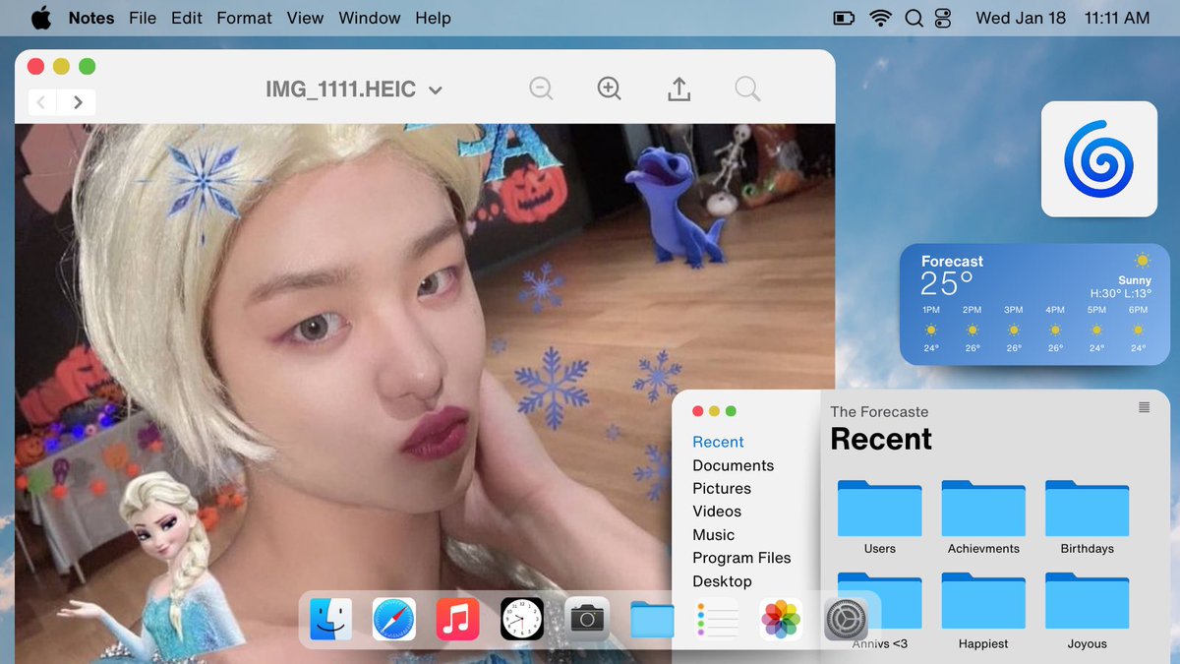Share the IMG_1111.HEIC image

(678, 89)
